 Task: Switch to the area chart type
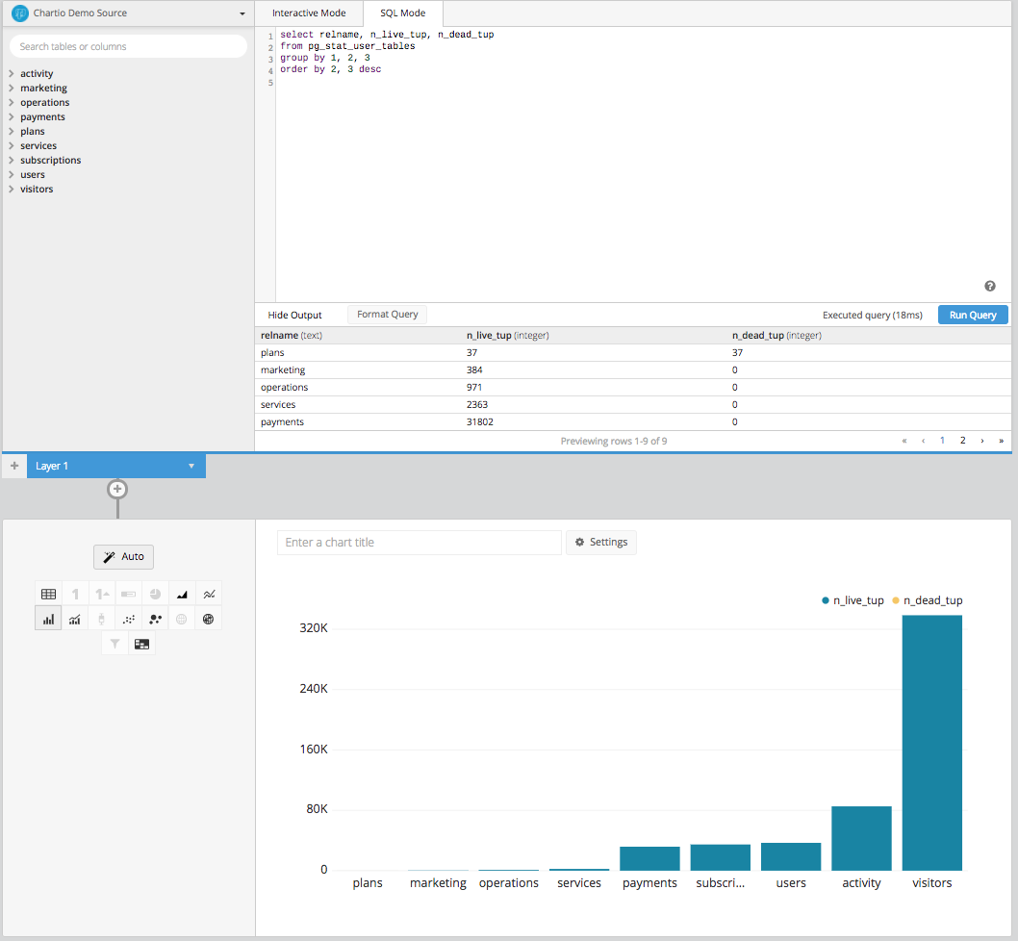[182, 595]
